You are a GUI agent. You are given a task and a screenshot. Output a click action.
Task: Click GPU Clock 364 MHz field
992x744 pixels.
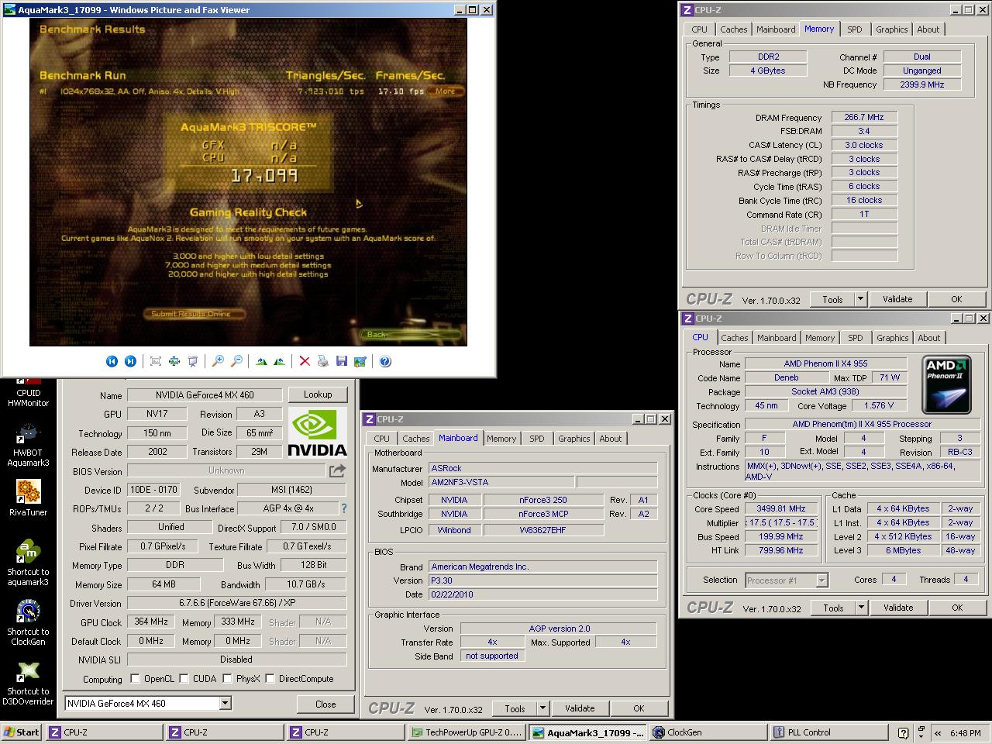click(151, 622)
